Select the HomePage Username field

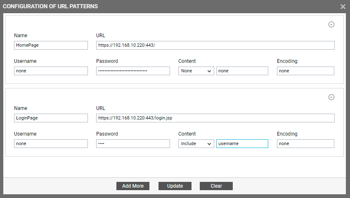(x=51, y=71)
